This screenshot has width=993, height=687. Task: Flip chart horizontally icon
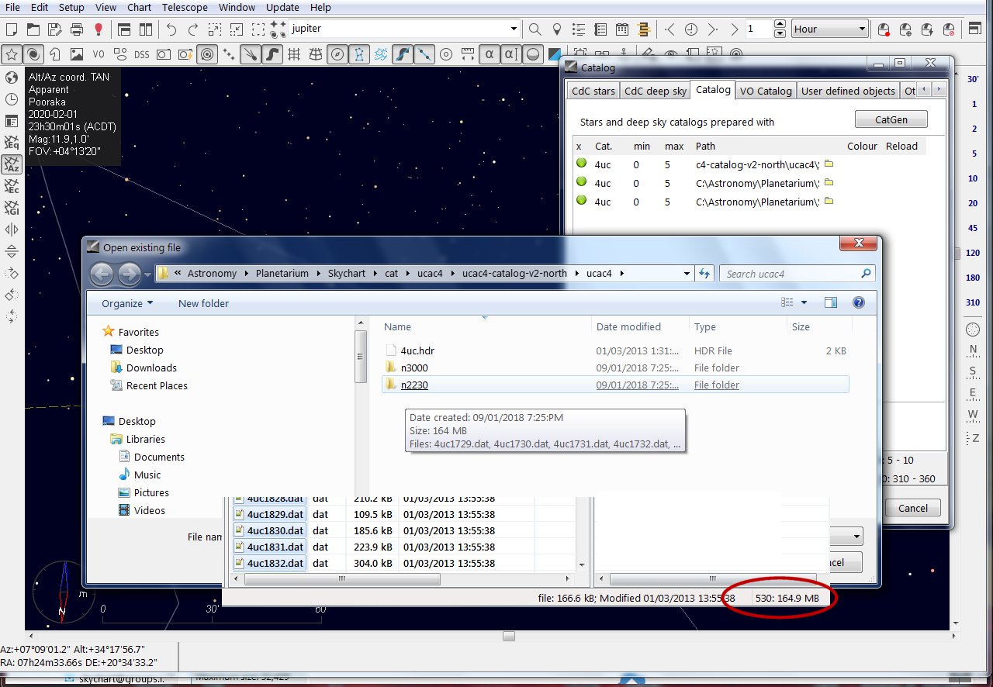(12, 230)
